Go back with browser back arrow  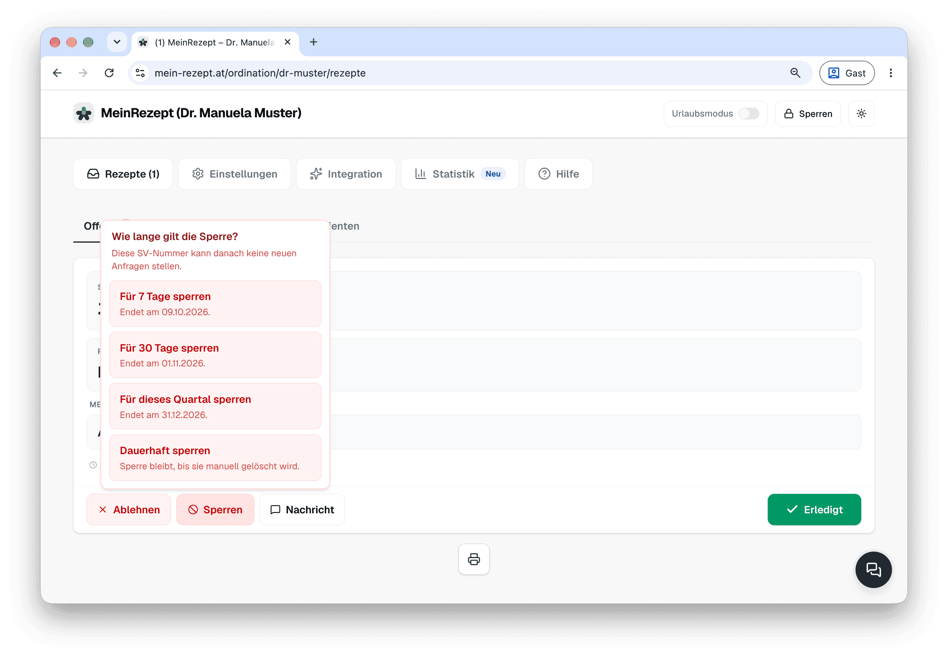point(57,73)
